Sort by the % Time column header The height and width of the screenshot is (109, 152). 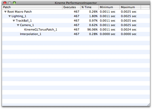coord(90,7)
